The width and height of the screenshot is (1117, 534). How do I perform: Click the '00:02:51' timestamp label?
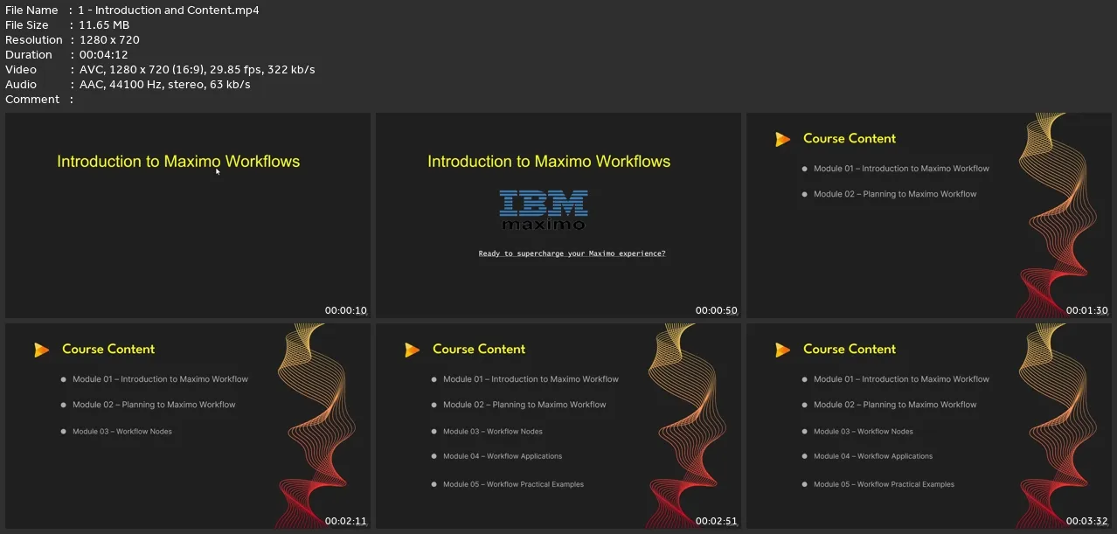click(x=717, y=521)
